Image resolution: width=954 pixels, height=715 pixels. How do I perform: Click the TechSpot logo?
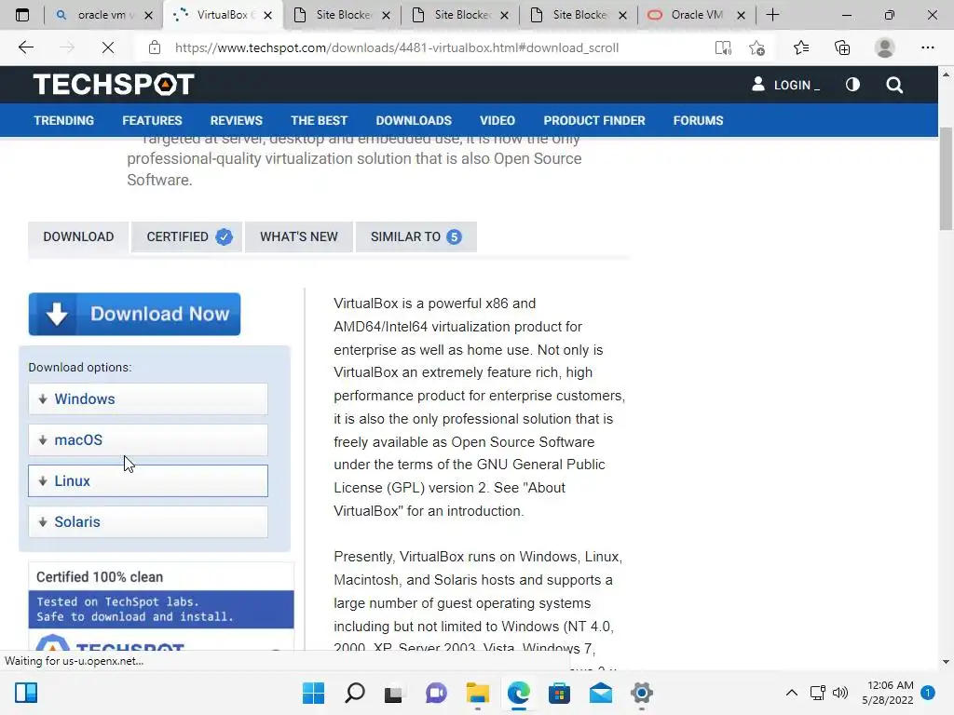pos(114,85)
